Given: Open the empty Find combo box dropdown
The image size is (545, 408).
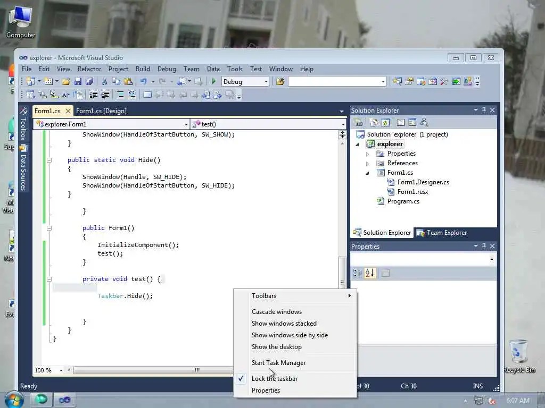Looking at the screenshot, I should click(383, 81).
